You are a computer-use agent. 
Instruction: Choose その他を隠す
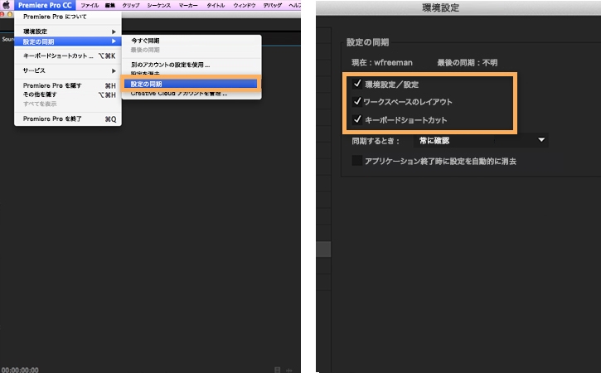(68, 94)
